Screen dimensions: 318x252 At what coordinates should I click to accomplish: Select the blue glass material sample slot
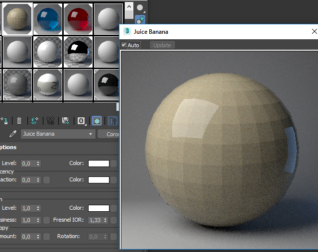48,17
